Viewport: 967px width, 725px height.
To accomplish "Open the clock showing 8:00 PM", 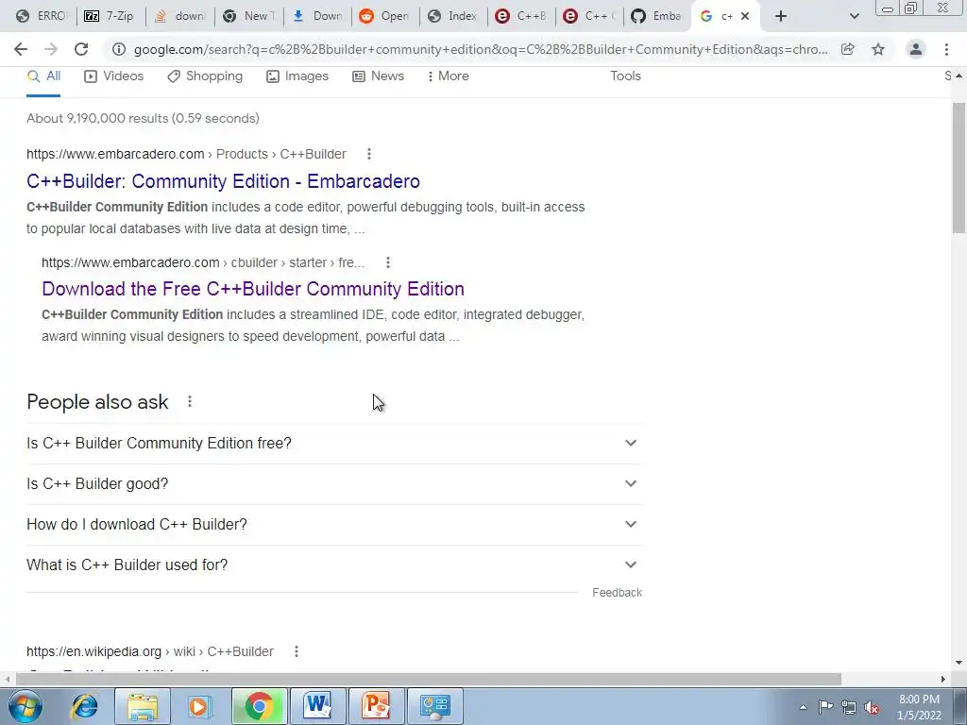I will [919, 707].
